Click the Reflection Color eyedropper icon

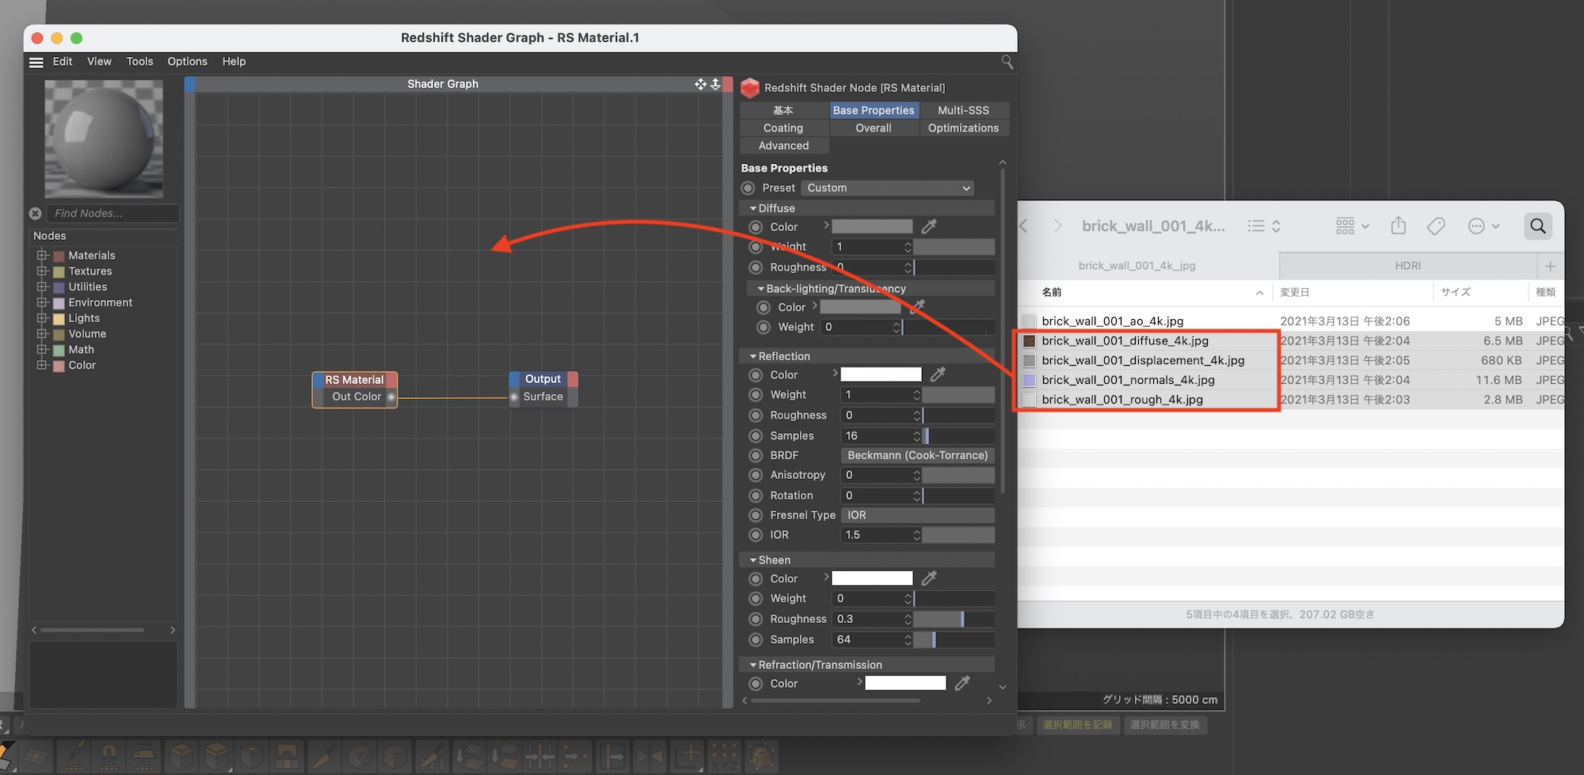[x=938, y=374]
